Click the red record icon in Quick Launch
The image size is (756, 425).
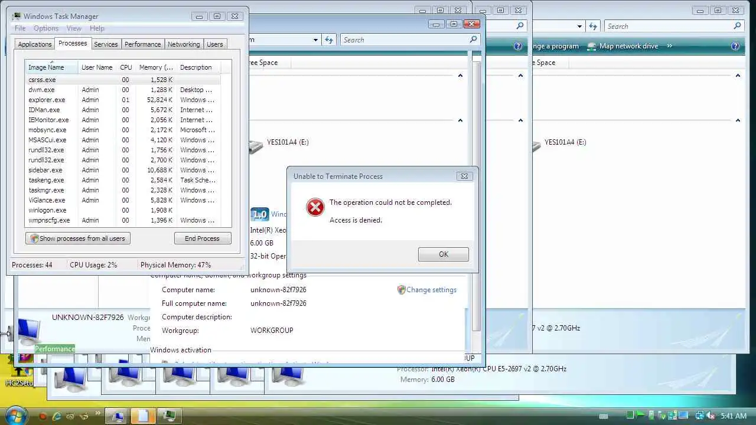click(x=43, y=416)
